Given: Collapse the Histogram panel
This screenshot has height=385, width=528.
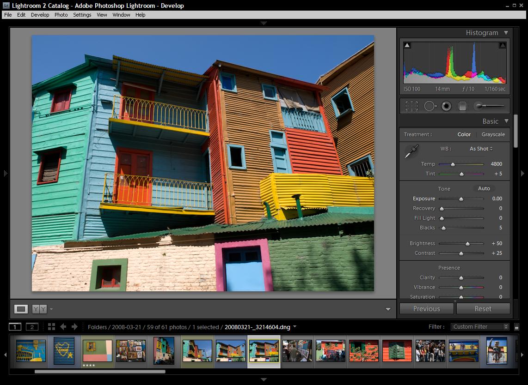Looking at the screenshot, I should point(506,33).
